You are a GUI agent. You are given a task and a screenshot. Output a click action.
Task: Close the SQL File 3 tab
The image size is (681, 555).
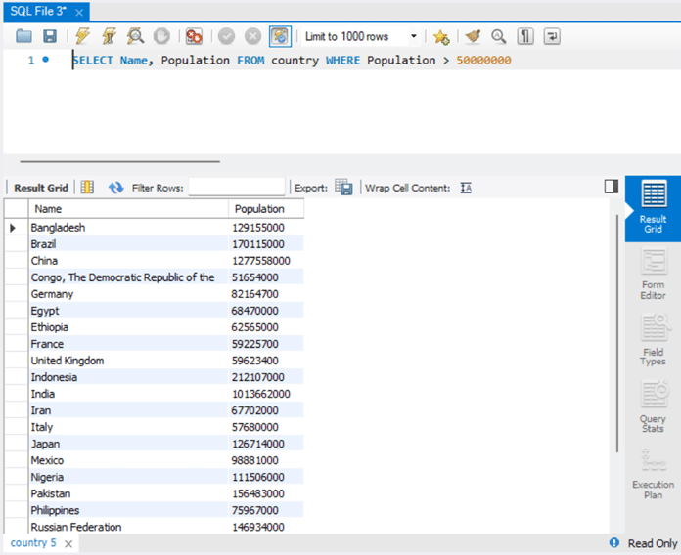[x=79, y=13]
